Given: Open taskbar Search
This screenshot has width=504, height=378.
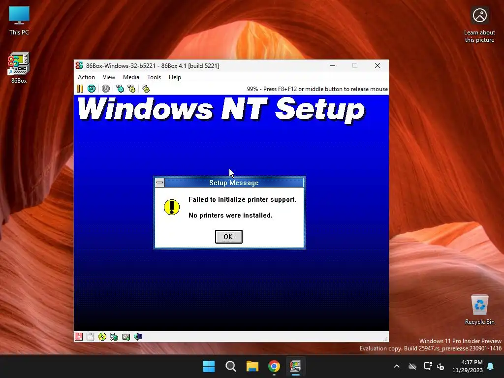Looking at the screenshot, I should point(231,366).
